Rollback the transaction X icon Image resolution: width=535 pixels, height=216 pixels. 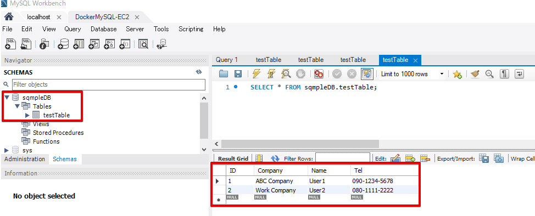coord(352,73)
